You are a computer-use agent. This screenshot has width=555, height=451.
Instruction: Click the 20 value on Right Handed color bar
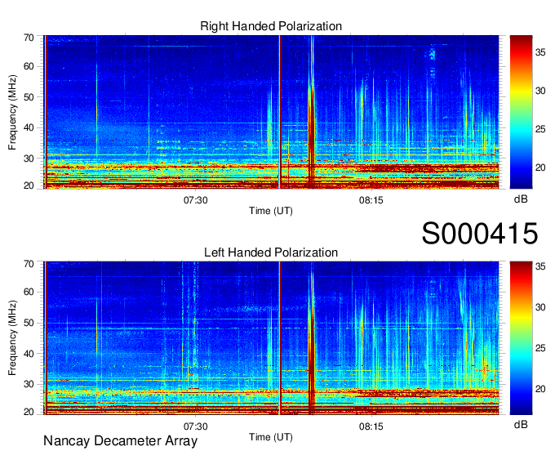click(540, 167)
